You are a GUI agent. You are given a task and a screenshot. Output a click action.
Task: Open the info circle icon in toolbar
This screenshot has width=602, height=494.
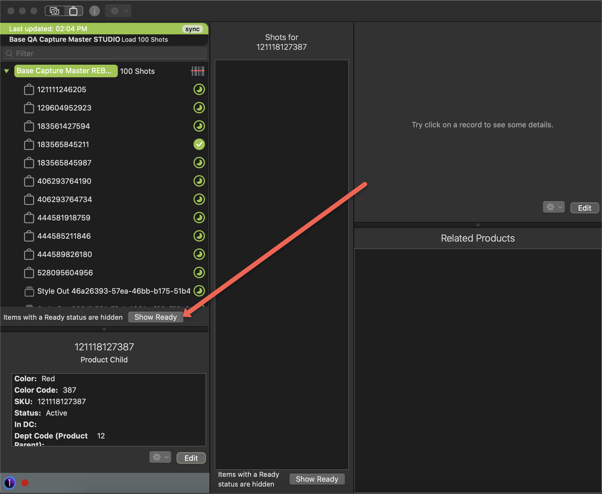[94, 11]
